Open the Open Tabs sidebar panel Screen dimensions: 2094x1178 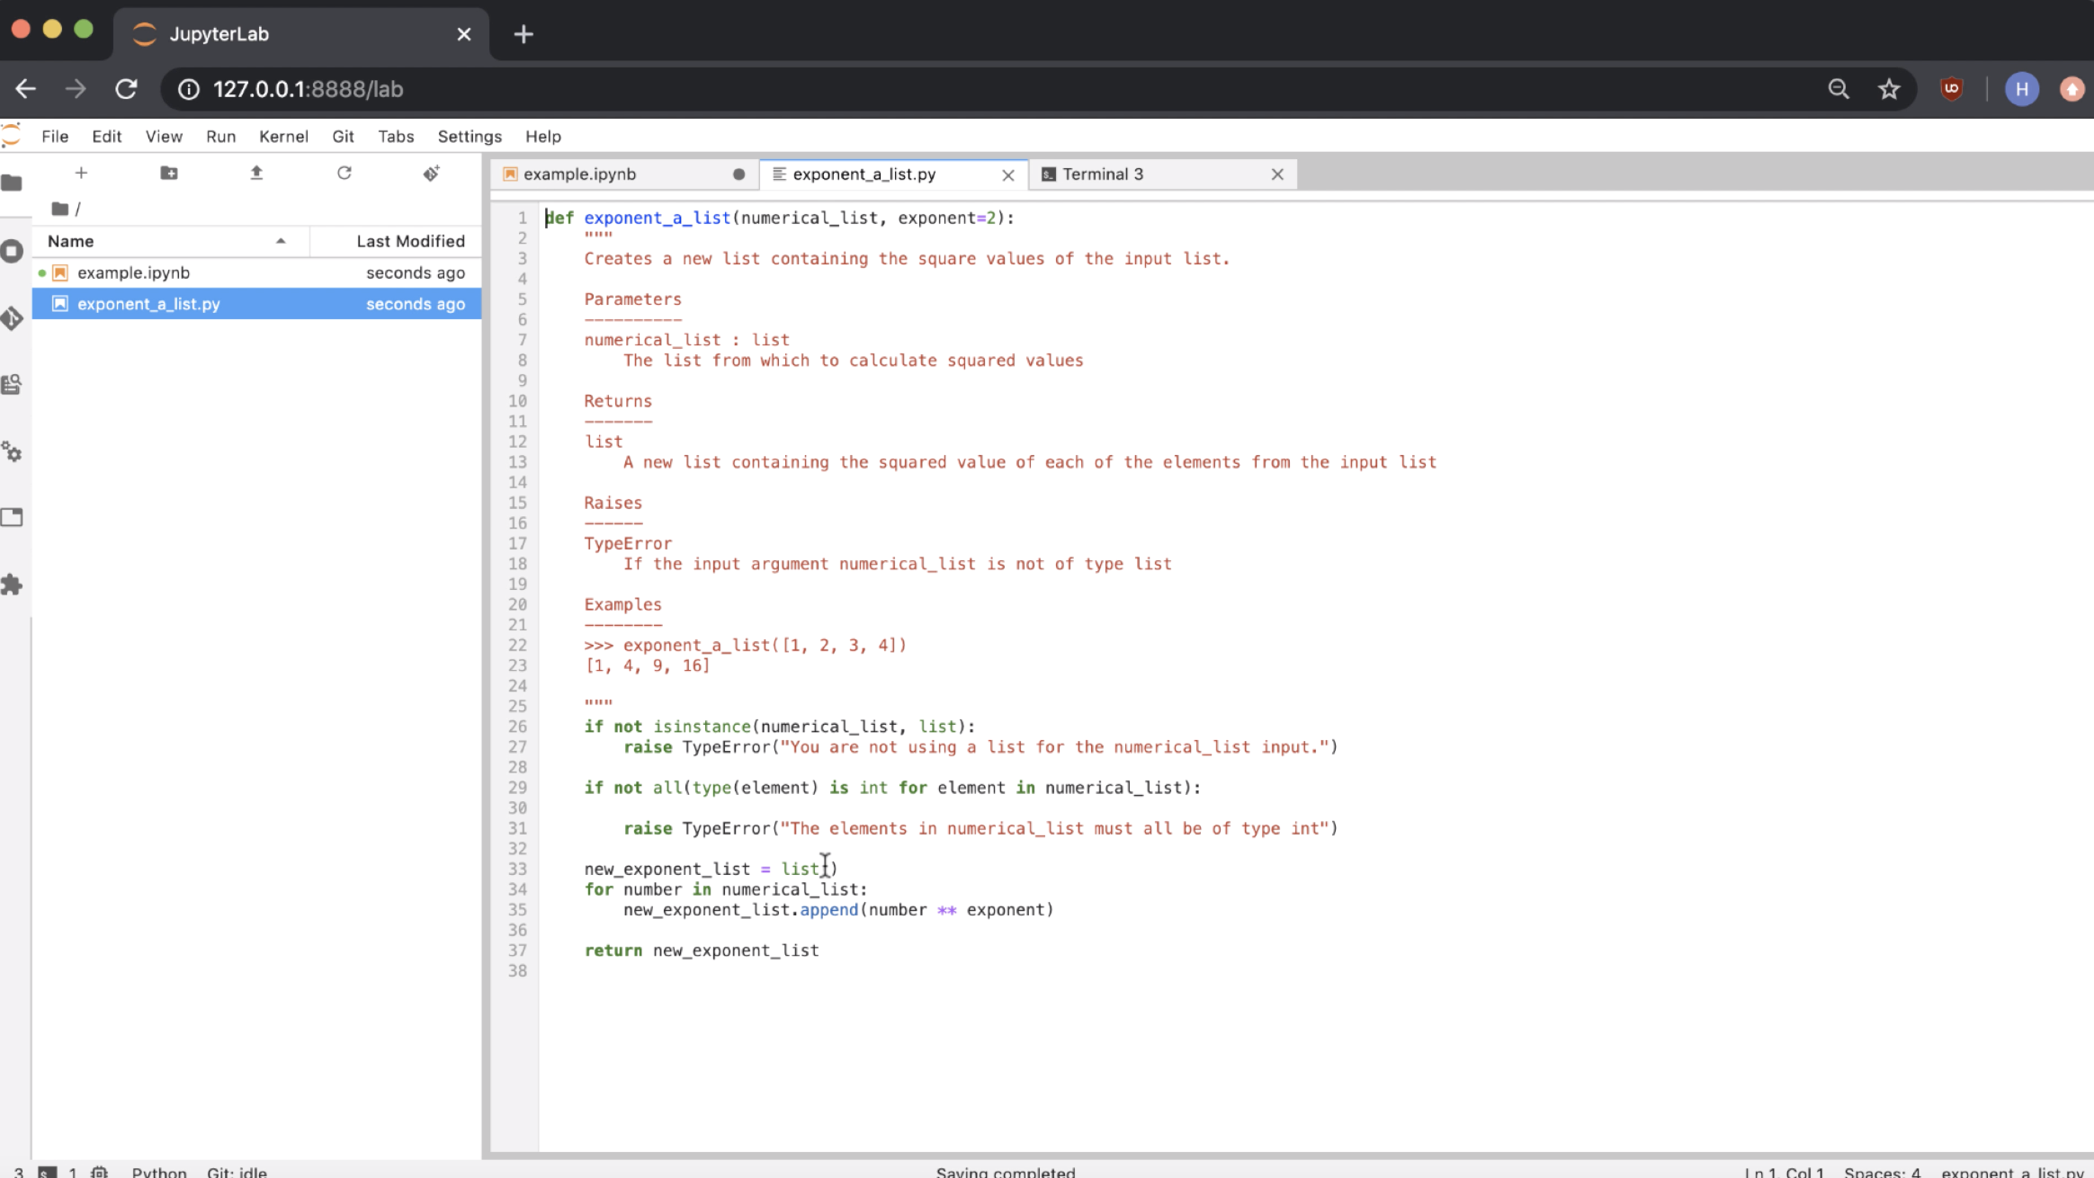click(12, 517)
